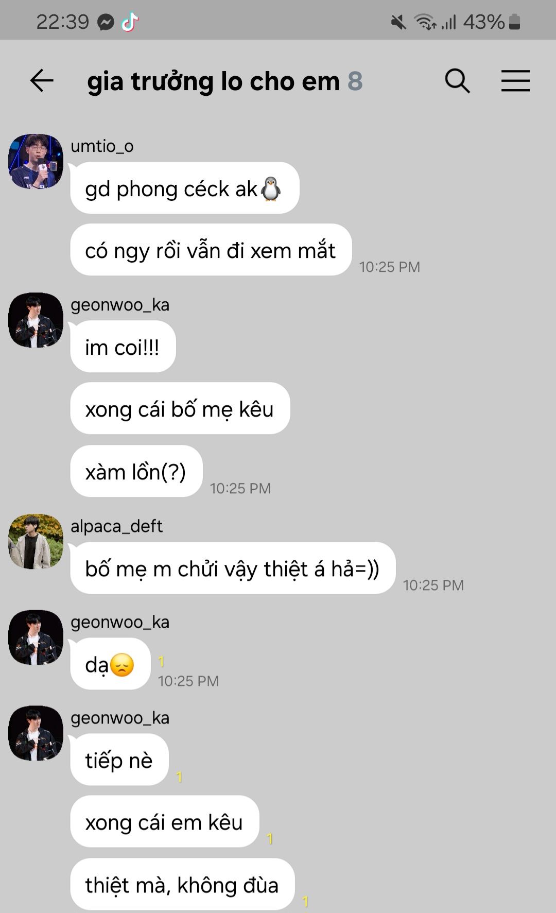This screenshot has width=556, height=913.
Task: Tap the battery icon in status bar
Action: pyautogui.click(x=514, y=22)
